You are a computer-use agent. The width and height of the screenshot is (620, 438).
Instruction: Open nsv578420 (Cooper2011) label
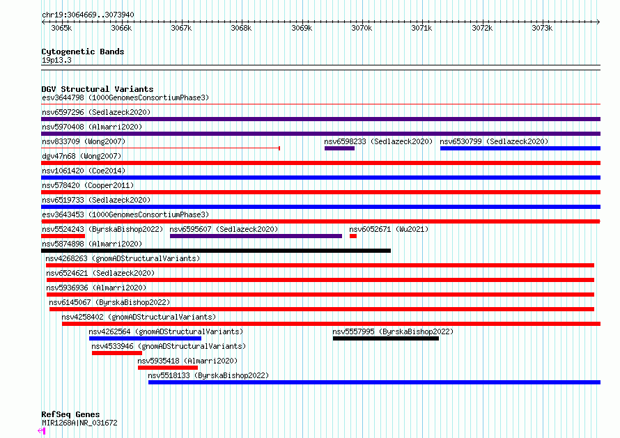88,185
